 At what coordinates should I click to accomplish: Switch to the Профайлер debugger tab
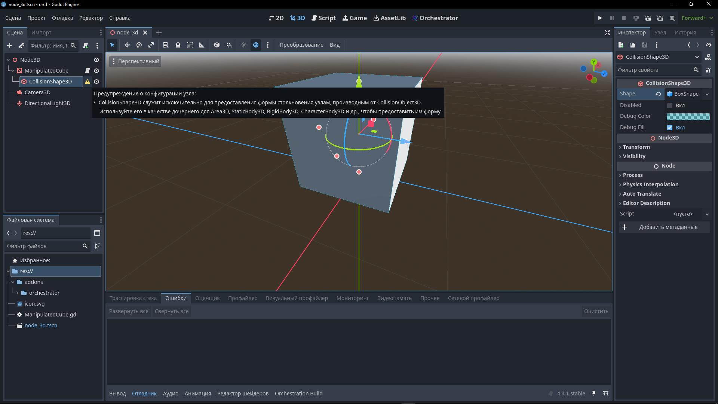coord(243,298)
